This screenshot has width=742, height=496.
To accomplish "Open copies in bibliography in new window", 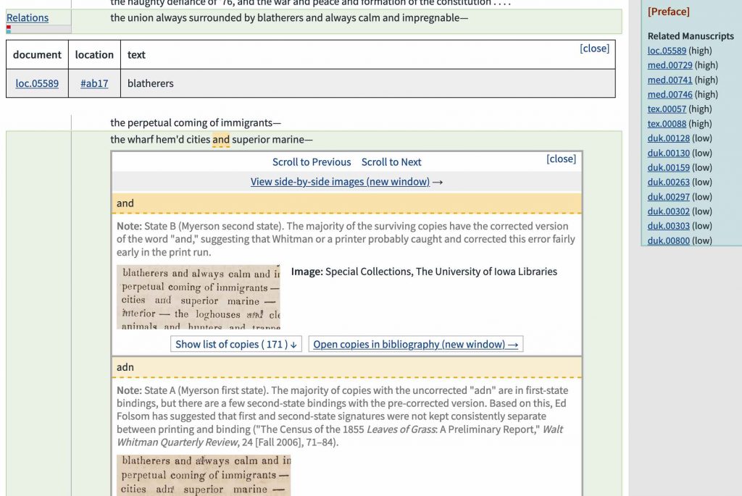I will click(415, 344).
